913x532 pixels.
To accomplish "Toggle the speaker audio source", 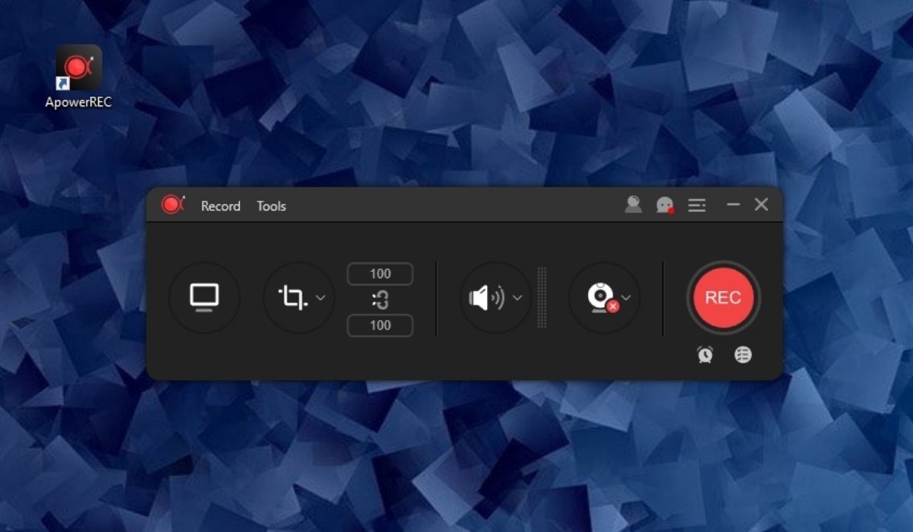I will (487, 298).
